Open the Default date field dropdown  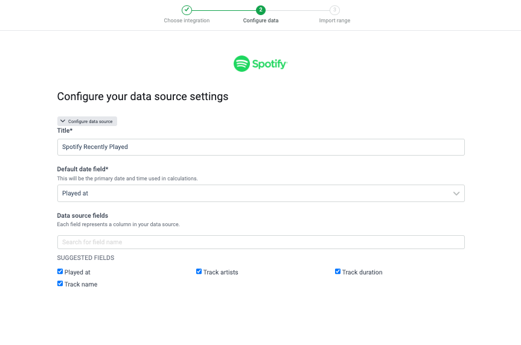(260, 194)
